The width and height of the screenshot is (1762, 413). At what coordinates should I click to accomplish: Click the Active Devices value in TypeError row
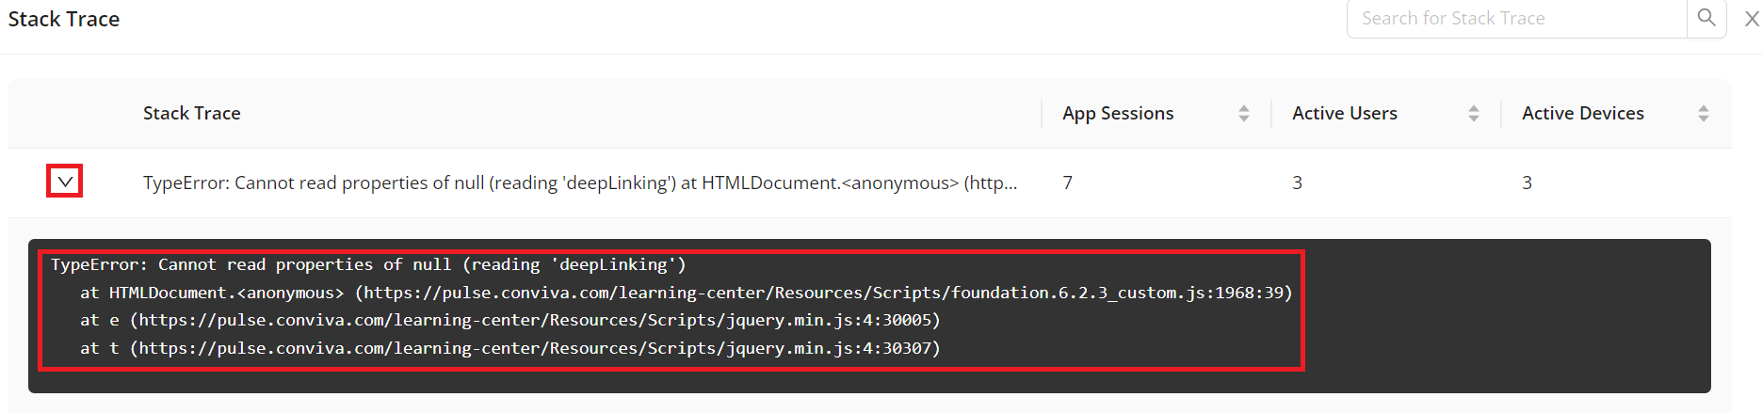click(1527, 183)
